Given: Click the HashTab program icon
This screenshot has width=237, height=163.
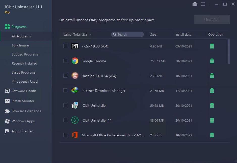Looking at the screenshot, I should click(x=75, y=76).
